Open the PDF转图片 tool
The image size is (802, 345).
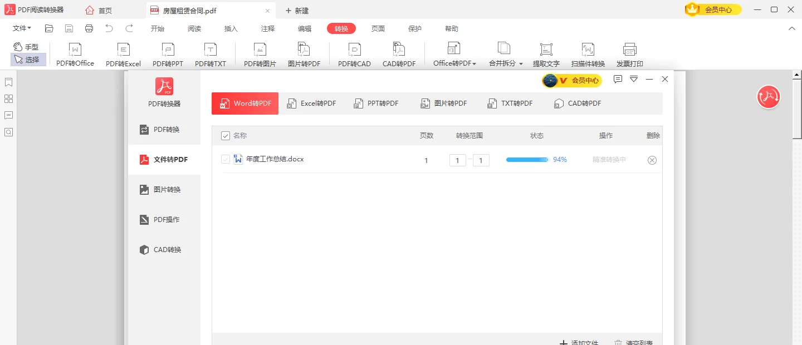pyautogui.click(x=260, y=55)
